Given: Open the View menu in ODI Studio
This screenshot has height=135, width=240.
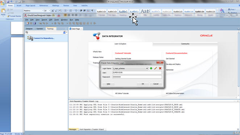Looking at the screenshot, I should tap(37, 20).
